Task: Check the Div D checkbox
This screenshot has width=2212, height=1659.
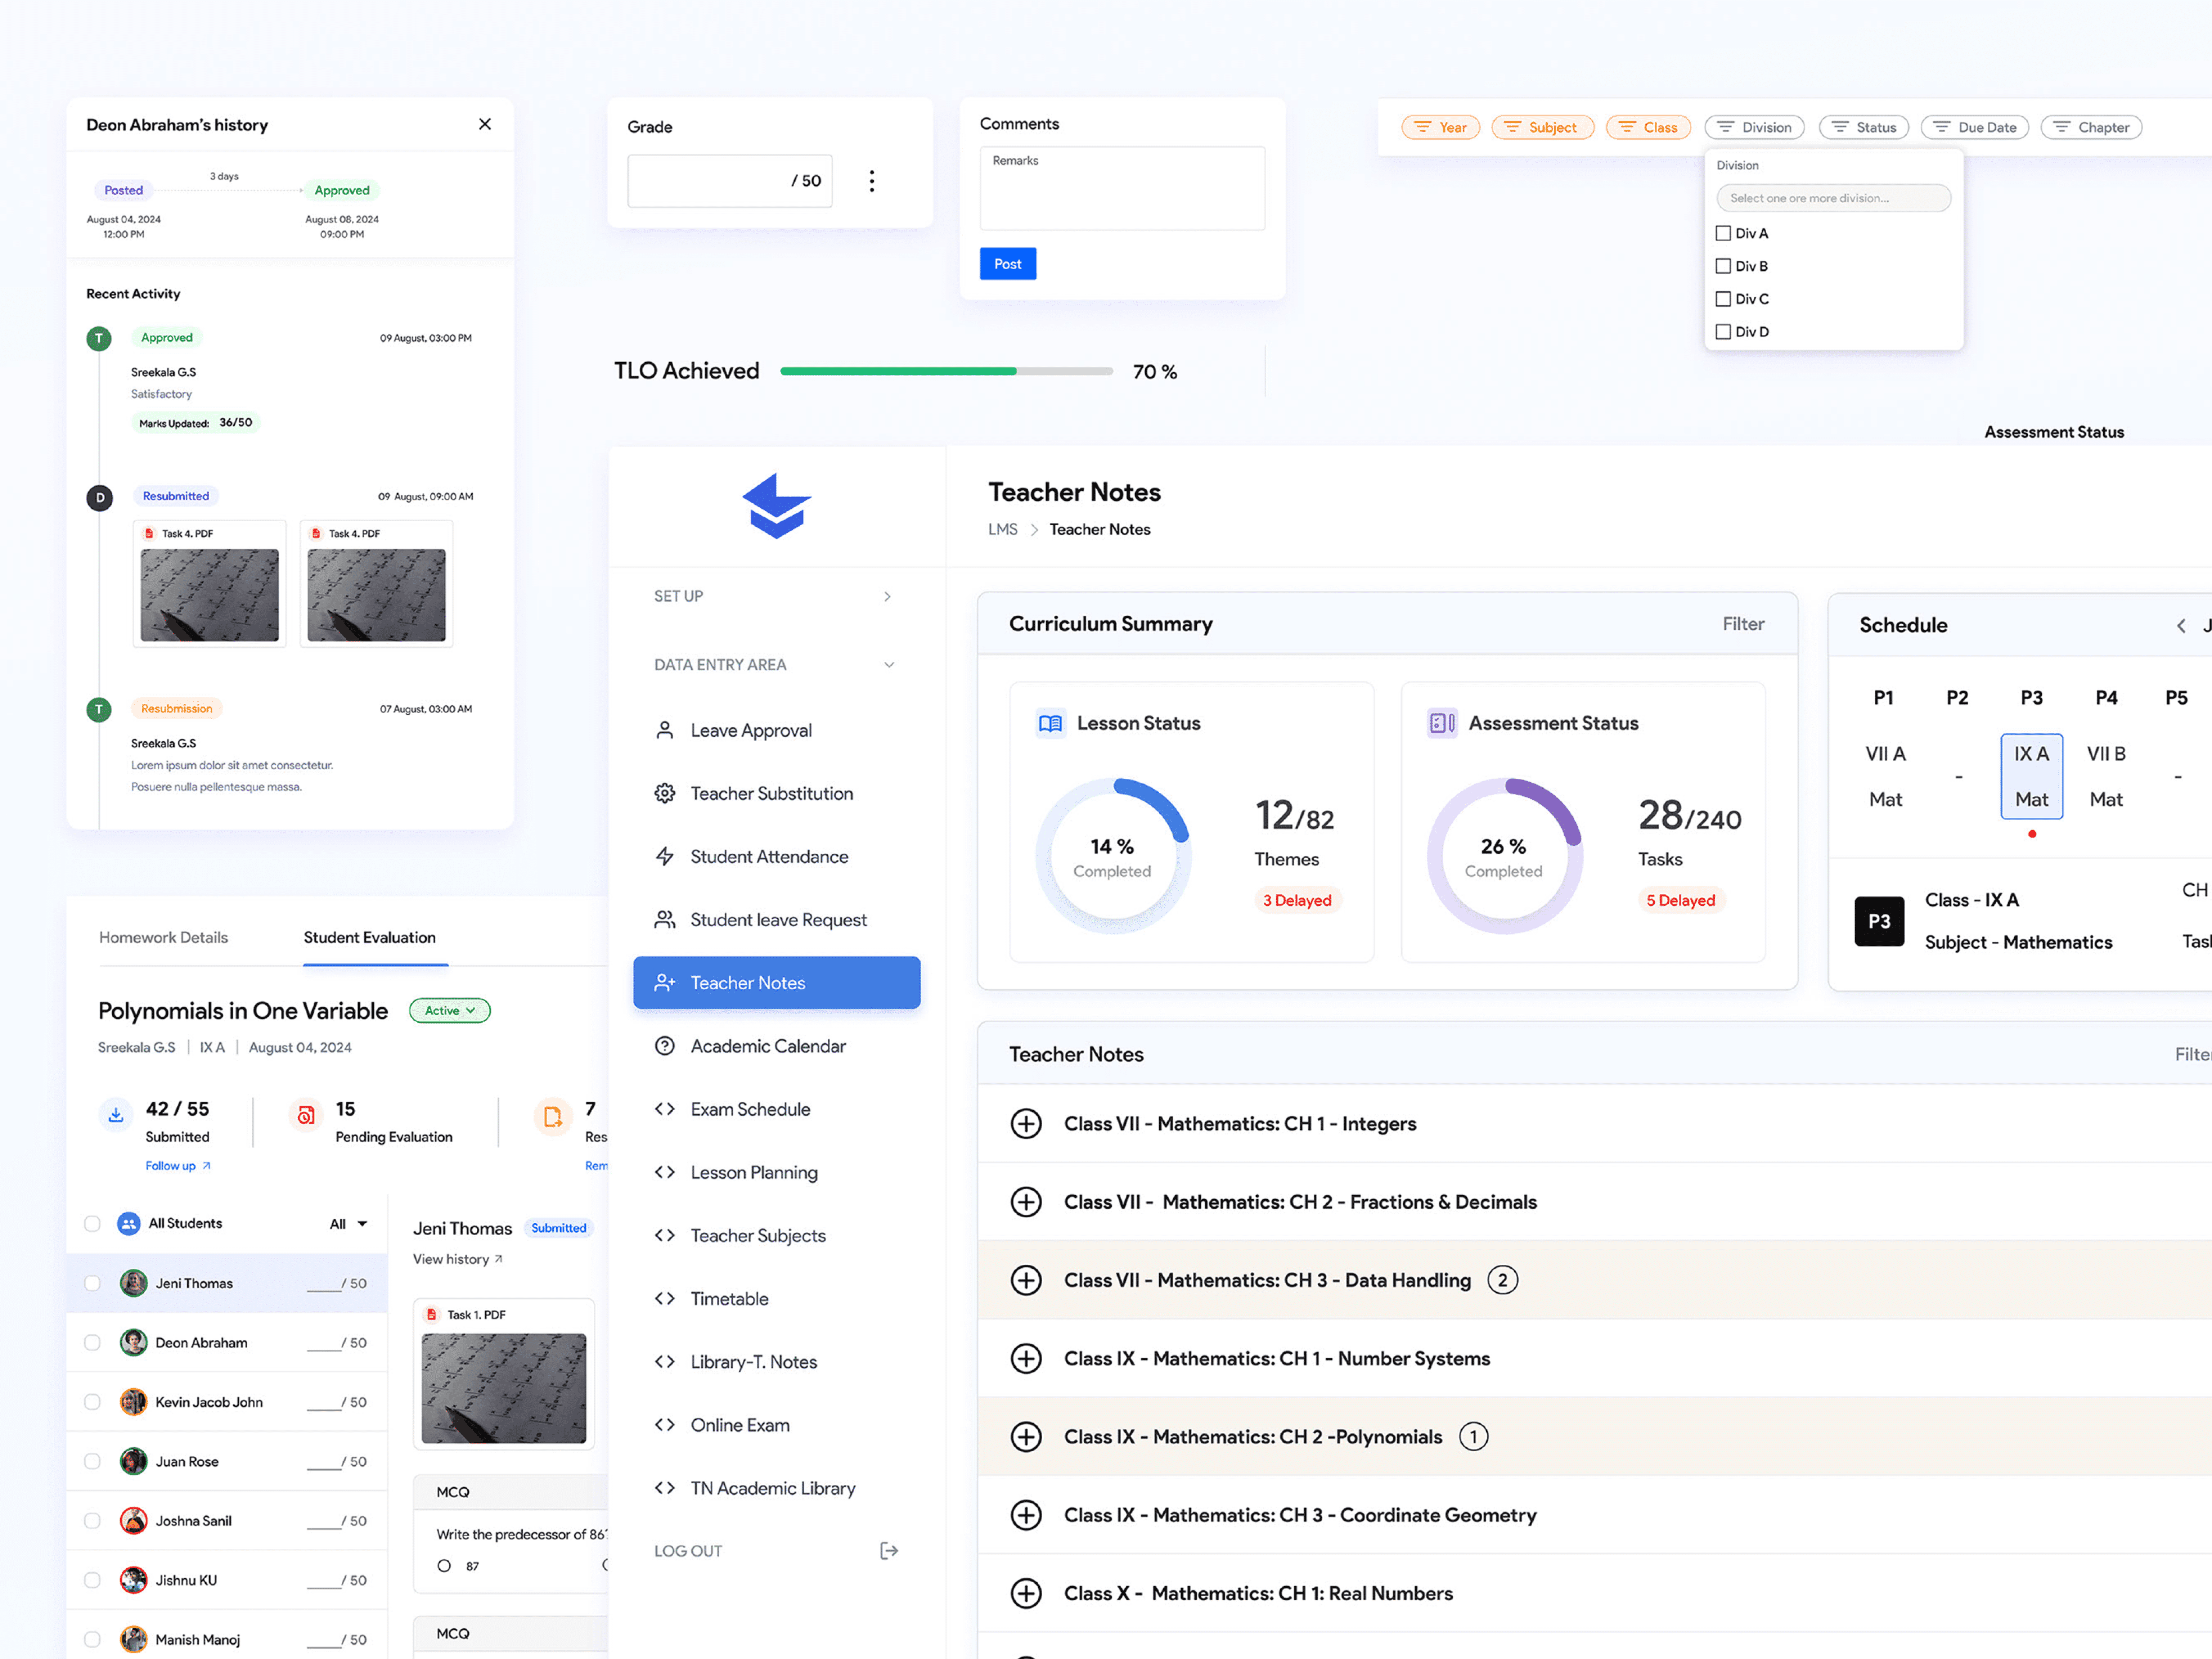Action: pyautogui.click(x=1723, y=332)
